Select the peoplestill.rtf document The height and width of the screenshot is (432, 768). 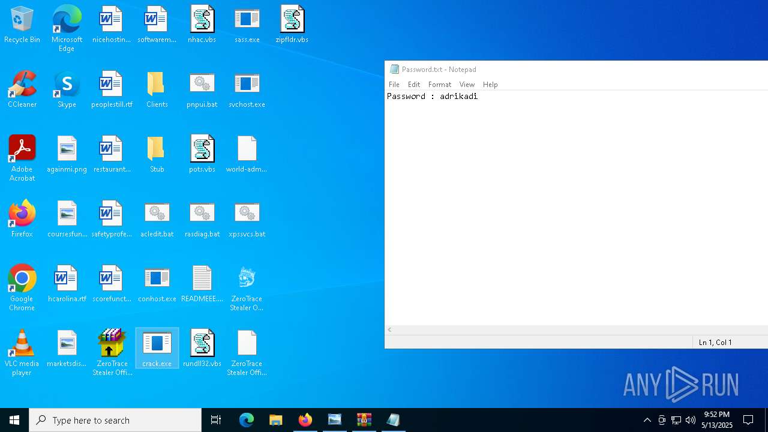(x=112, y=90)
